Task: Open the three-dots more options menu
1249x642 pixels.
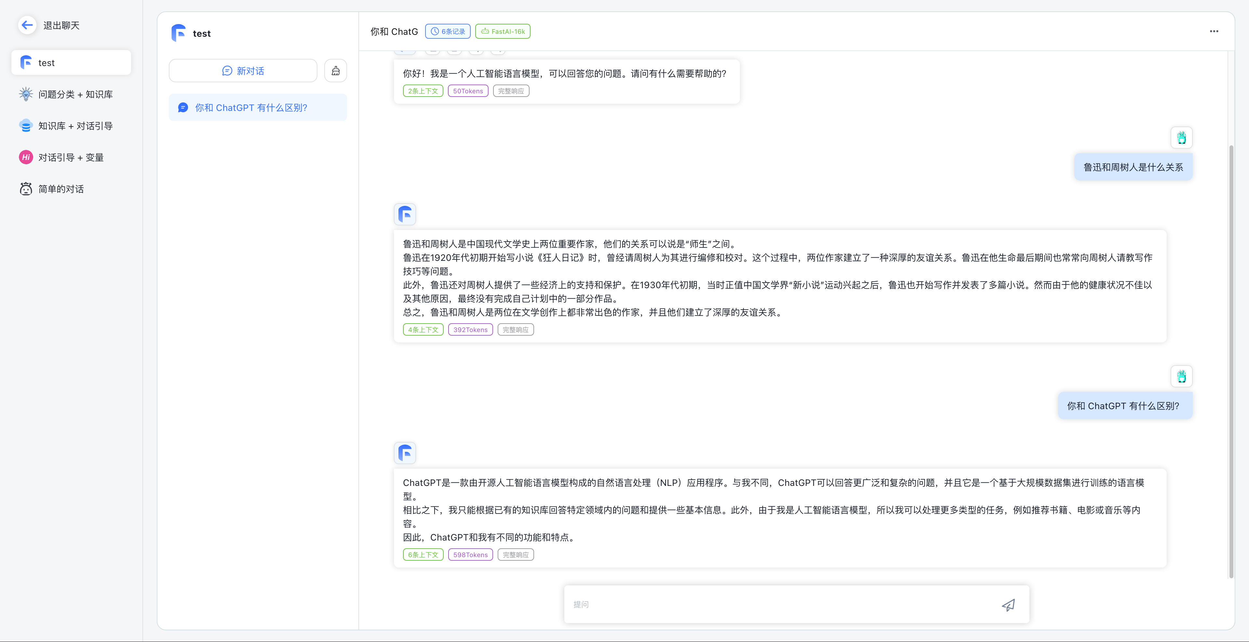Action: tap(1214, 32)
